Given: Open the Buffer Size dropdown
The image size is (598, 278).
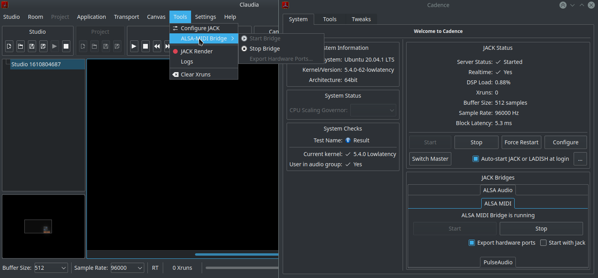Looking at the screenshot, I should click(x=51, y=268).
